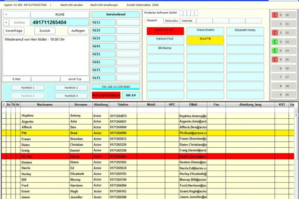Click the Anruf-Typ button
The width and height of the screenshot is (299, 199).
(75, 79)
